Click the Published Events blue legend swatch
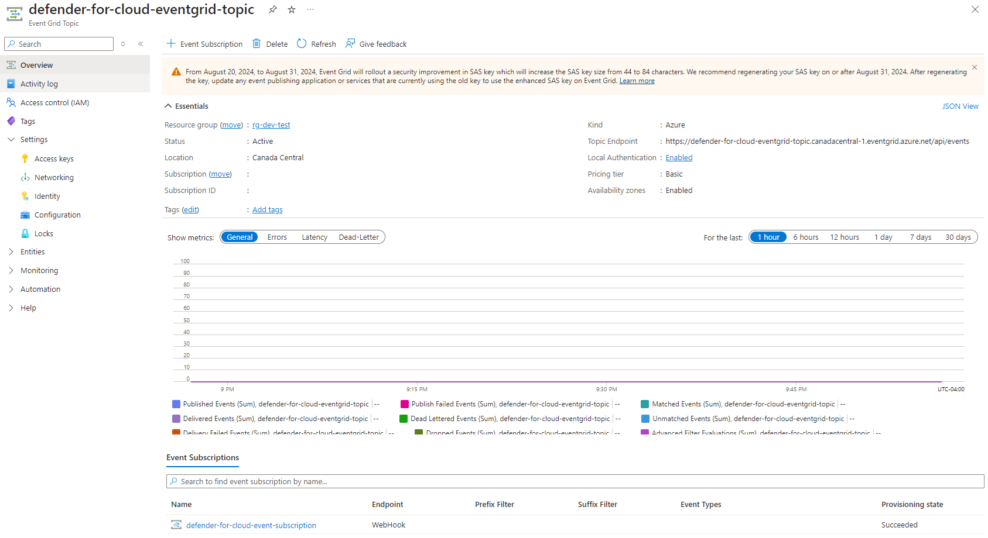Screen dimensions: 988x538 pyautogui.click(x=176, y=404)
